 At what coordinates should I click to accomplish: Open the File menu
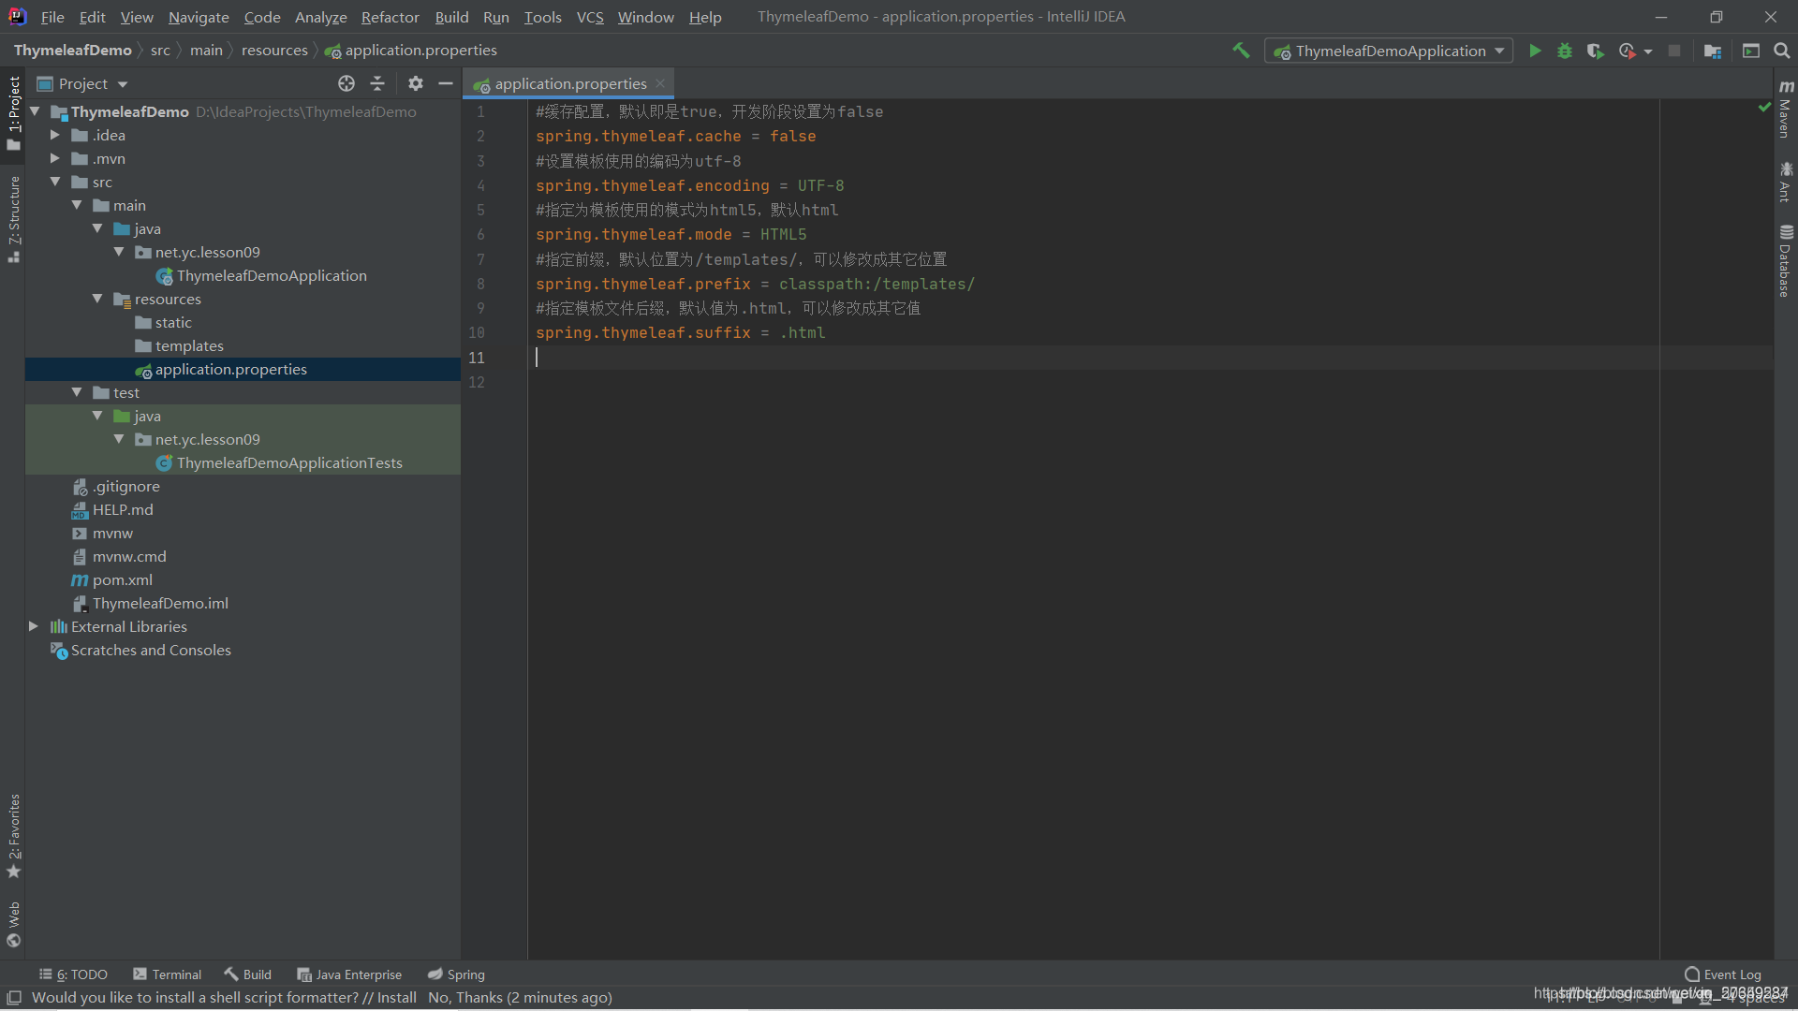(52, 17)
